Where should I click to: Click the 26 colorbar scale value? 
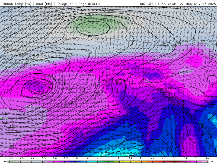point(164,158)
